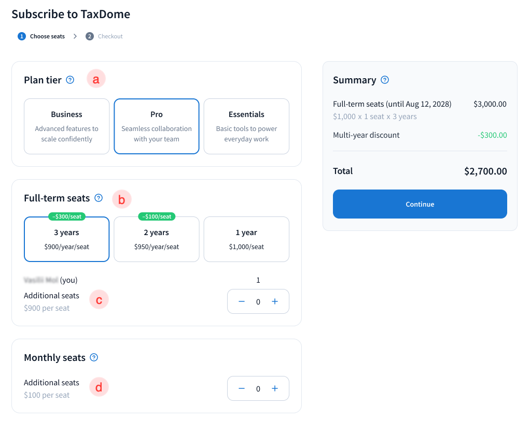The width and height of the screenshot is (530, 421).
Task: Click the breadcrumb chevron between steps
Action: (75, 36)
